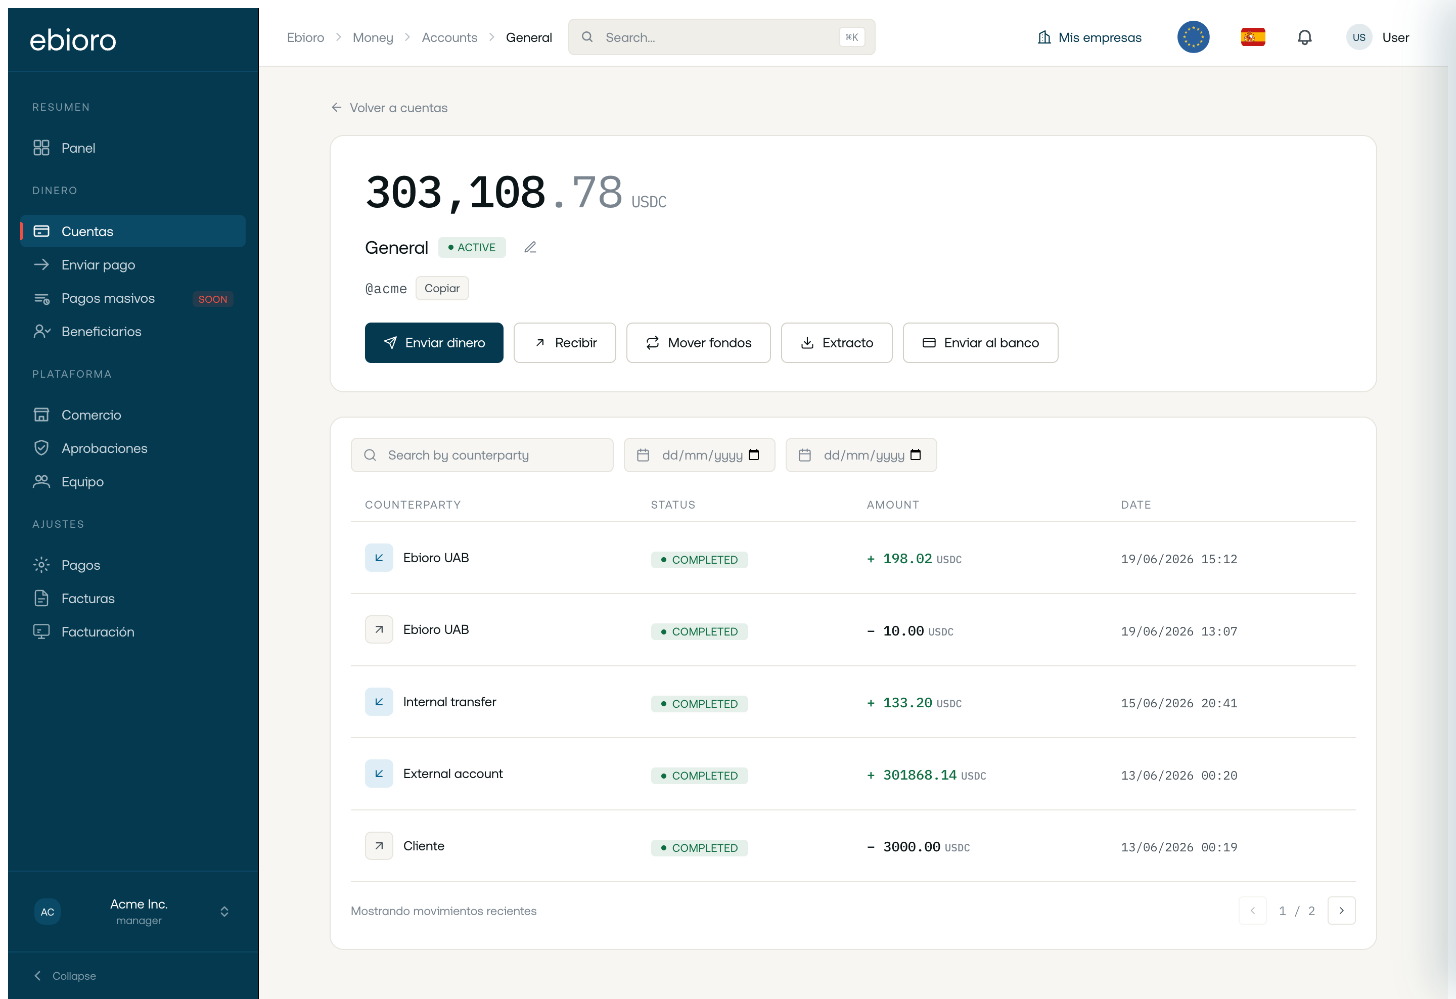Click the DATE column header
This screenshot has height=999, width=1456.
tap(1136, 505)
